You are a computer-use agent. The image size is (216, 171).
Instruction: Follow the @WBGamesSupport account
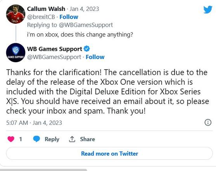pyautogui.click(x=95, y=57)
